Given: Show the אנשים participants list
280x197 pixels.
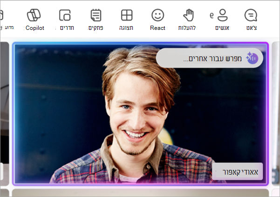Looking at the screenshot, I should [222, 20].
